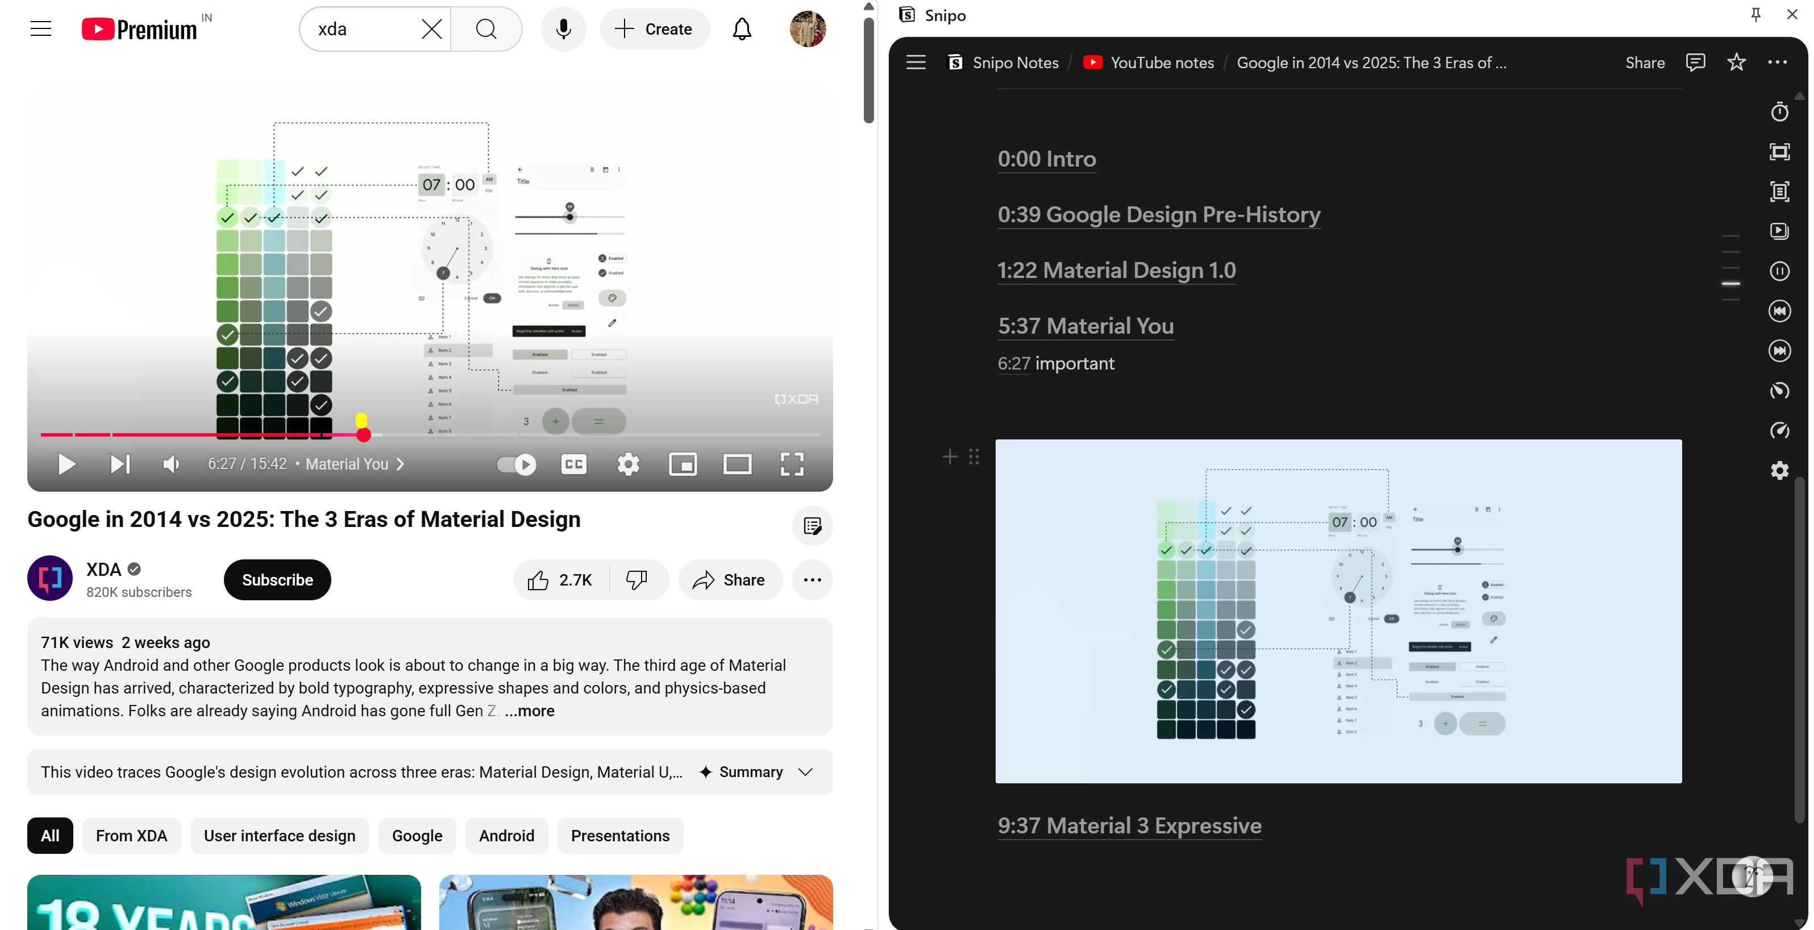Dislike the video
1814x930 pixels.
[637, 580]
